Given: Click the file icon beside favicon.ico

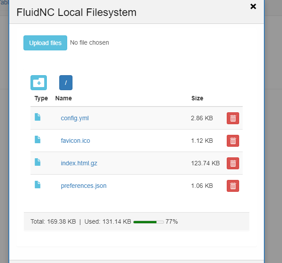Looking at the screenshot, I should (38, 139).
